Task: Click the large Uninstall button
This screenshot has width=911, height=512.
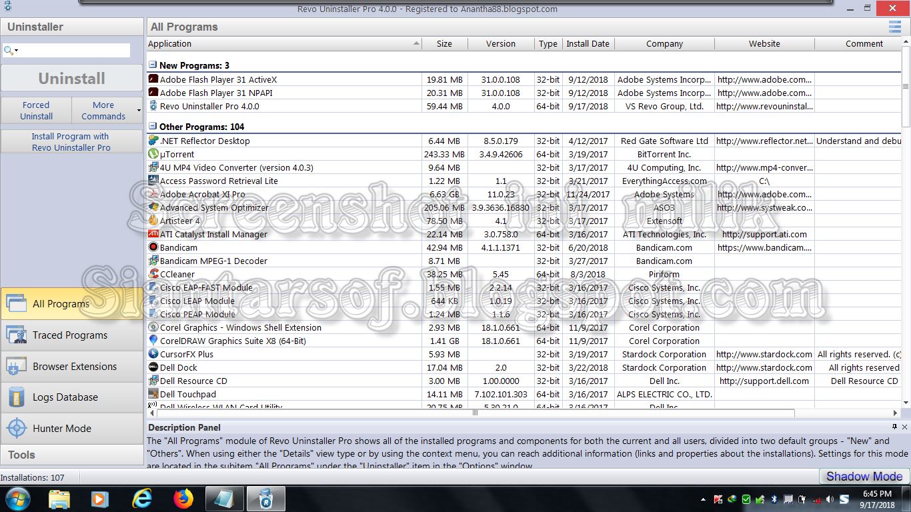Action: (72, 78)
